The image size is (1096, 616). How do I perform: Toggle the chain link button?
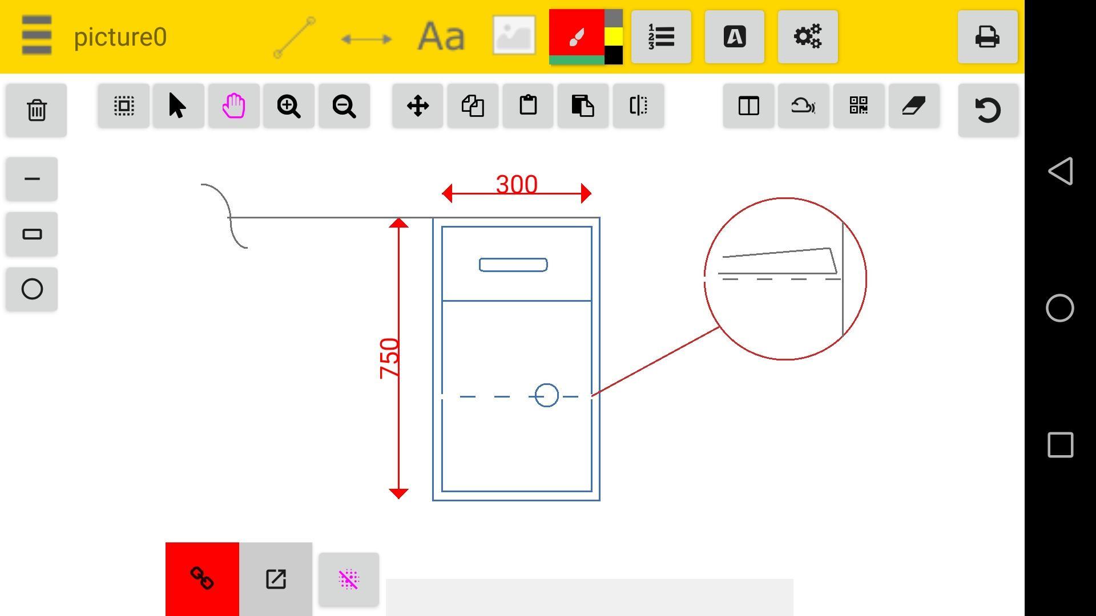click(x=202, y=578)
